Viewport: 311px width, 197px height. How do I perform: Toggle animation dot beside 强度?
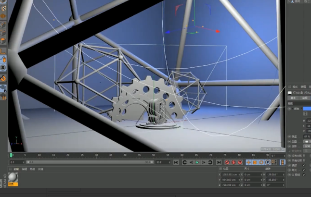289,136
